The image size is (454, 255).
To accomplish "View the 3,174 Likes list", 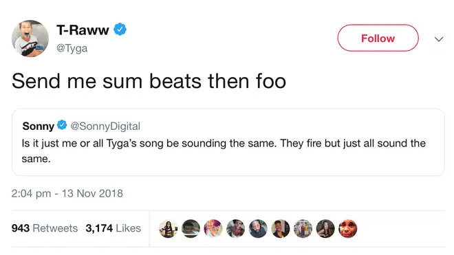I will pos(113,228).
